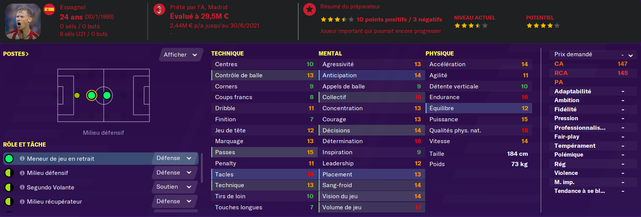This screenshot has height=217, width=641.
Task: Open the Résumé du préparateur link
Action: click(350, 7)
